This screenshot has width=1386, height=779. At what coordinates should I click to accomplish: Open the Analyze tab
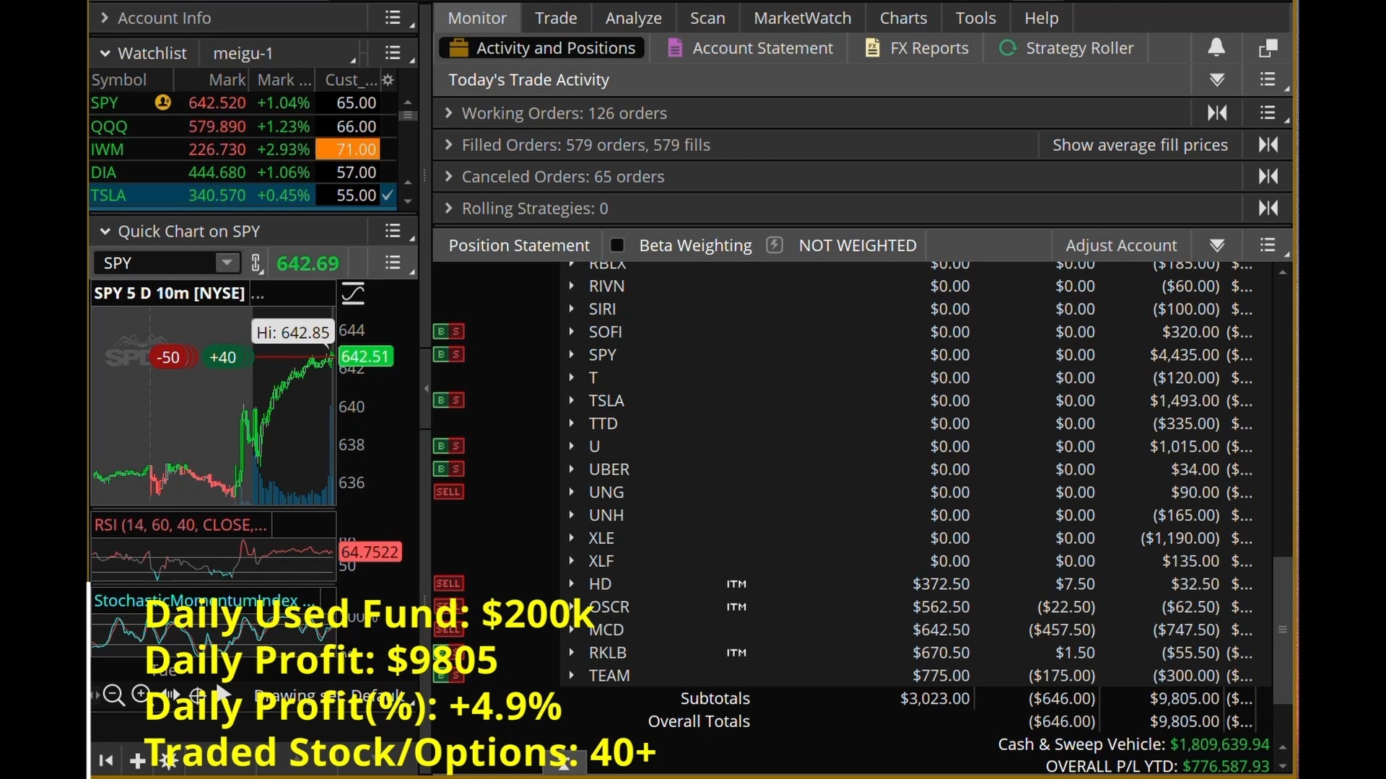click(x=633, y=18)
